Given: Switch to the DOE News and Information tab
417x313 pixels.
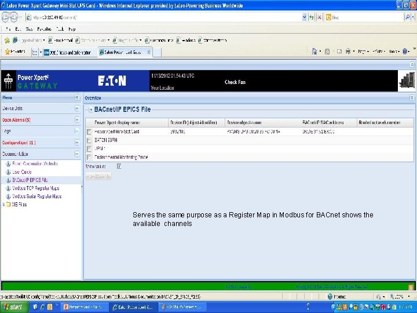Looking at the screenshot, I should pyautogui.click(x=69, y=52).
